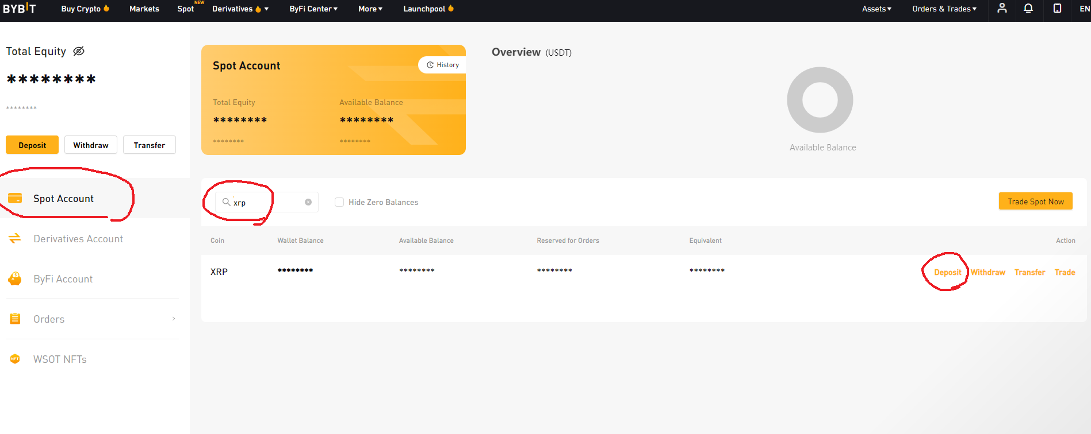Click Trade Spot Now button
Screen dimensions: 1091x434
[x=1036, y=201]
